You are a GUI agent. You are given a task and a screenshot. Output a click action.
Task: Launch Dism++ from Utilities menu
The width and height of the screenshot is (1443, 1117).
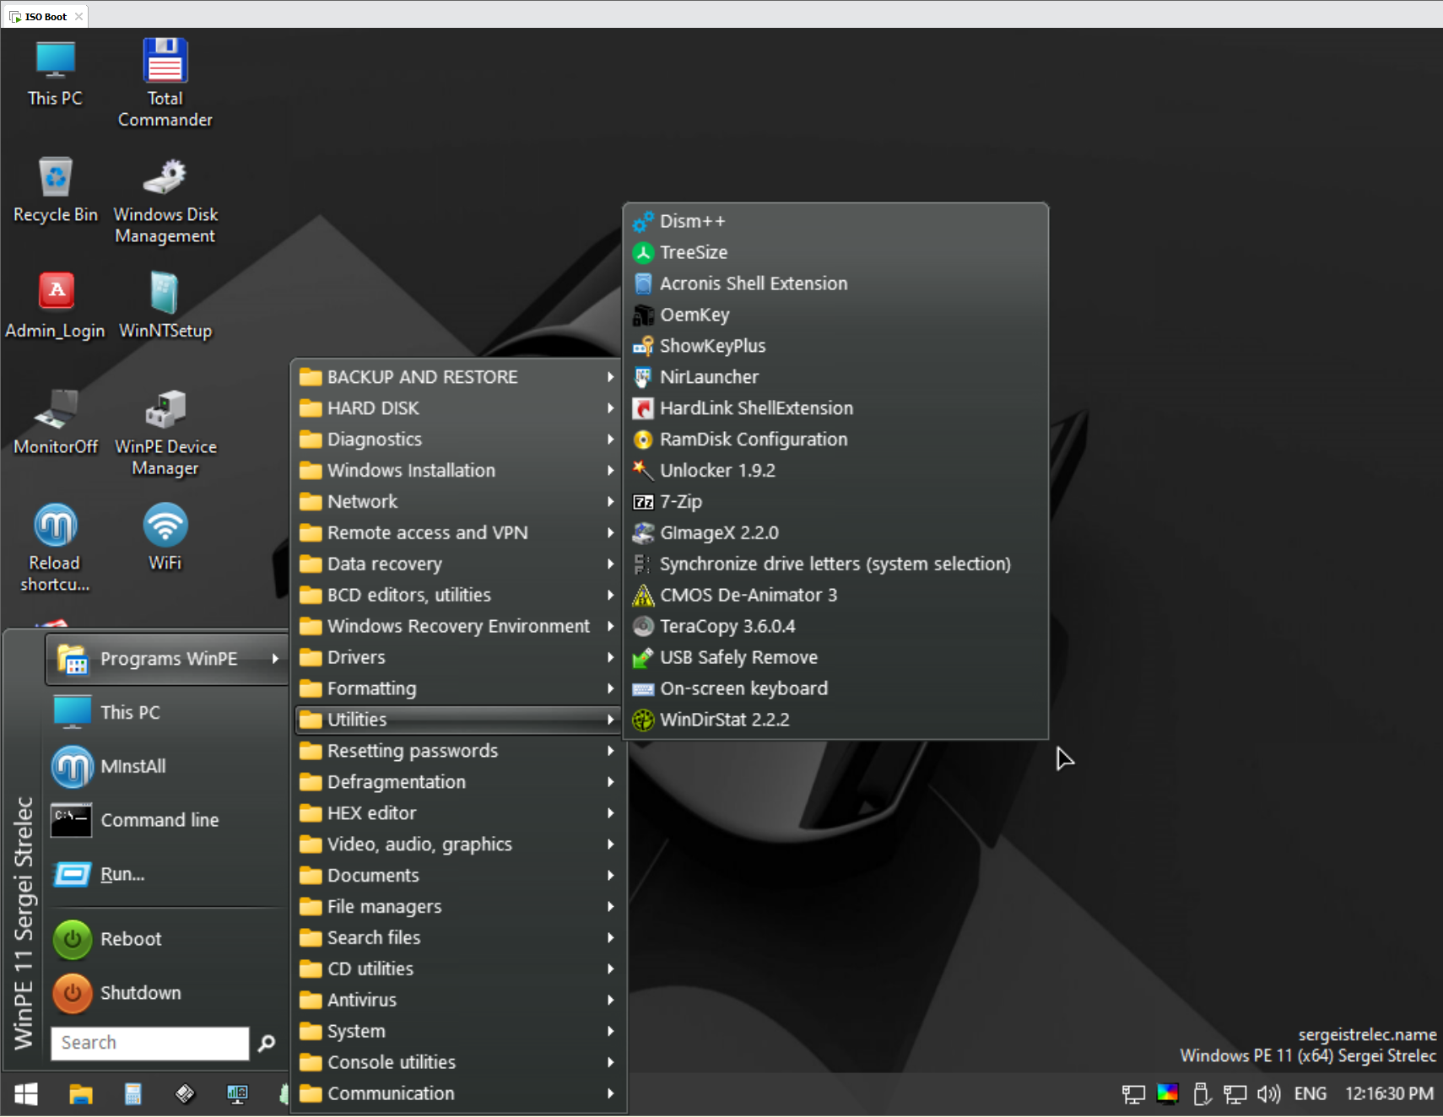[835, 221]
